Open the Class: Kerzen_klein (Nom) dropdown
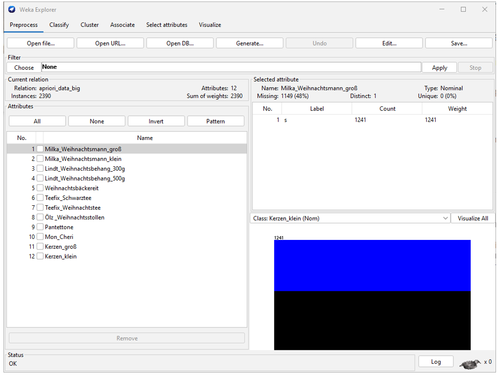This screenshot has height=375, width=498. (x=350, y=218)
